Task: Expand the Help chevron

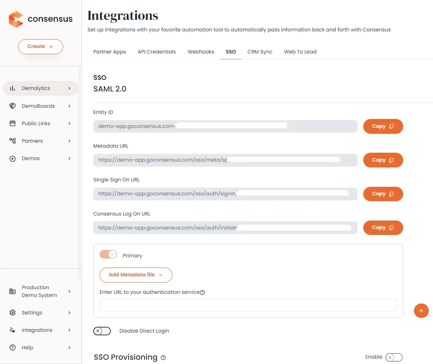Action: point(69,347)
